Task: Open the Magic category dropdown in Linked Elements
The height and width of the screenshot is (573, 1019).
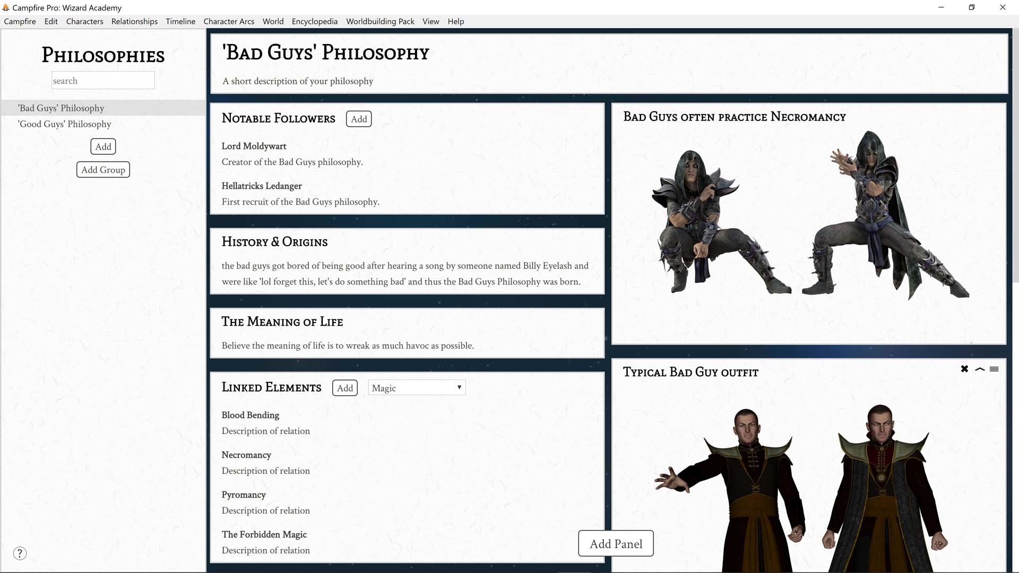Action: (416, 387)
